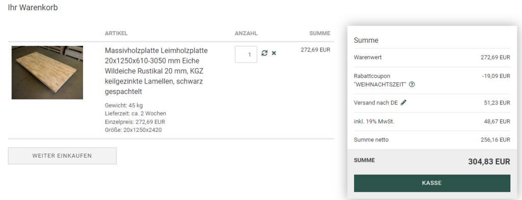Proceed to checkout with KASSE button
522x200 pixels.
[x=432, y=183]
